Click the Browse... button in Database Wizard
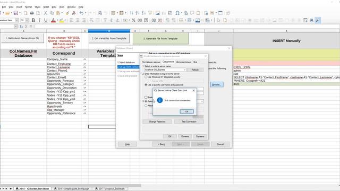 217,85
